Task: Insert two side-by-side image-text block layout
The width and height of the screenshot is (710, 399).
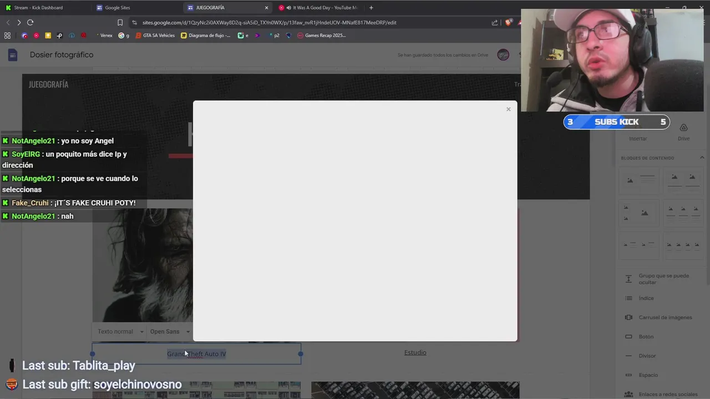Action: (640, 246)
